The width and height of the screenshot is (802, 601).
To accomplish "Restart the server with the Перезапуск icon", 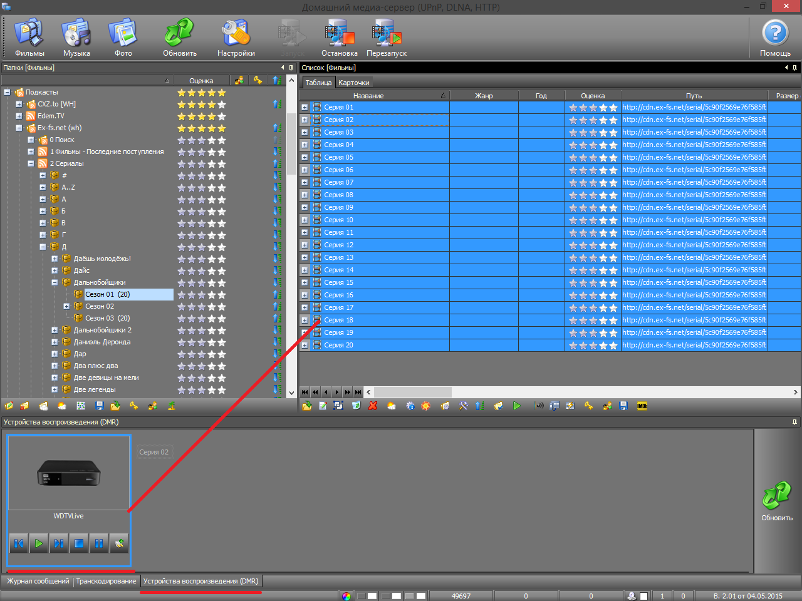I will coord(386,38).
